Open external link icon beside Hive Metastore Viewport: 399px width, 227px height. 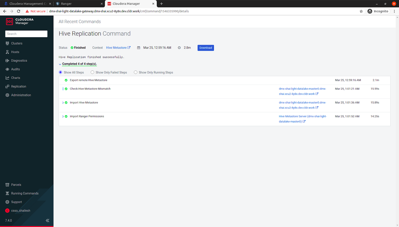[x=129, y=47]
